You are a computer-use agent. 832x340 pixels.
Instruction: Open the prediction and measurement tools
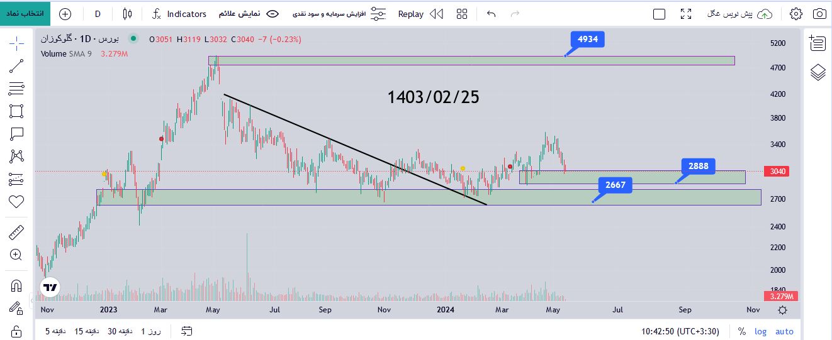pos(16,179)
